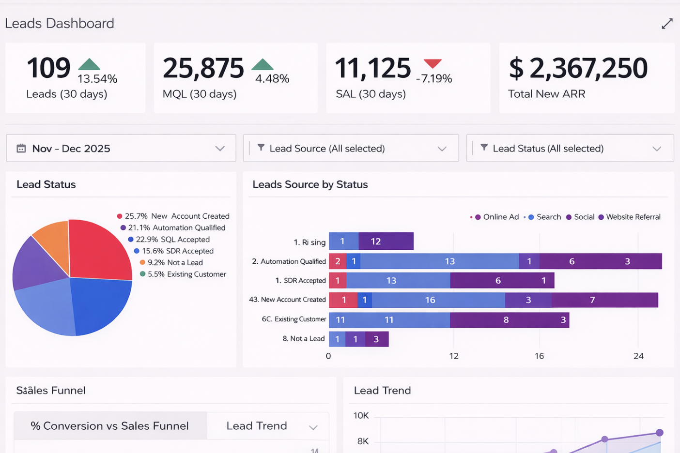680x453 pixels.
Task: Open the Nov – Dec 2025 date dropdown
Action: click(x=220, y=148)
